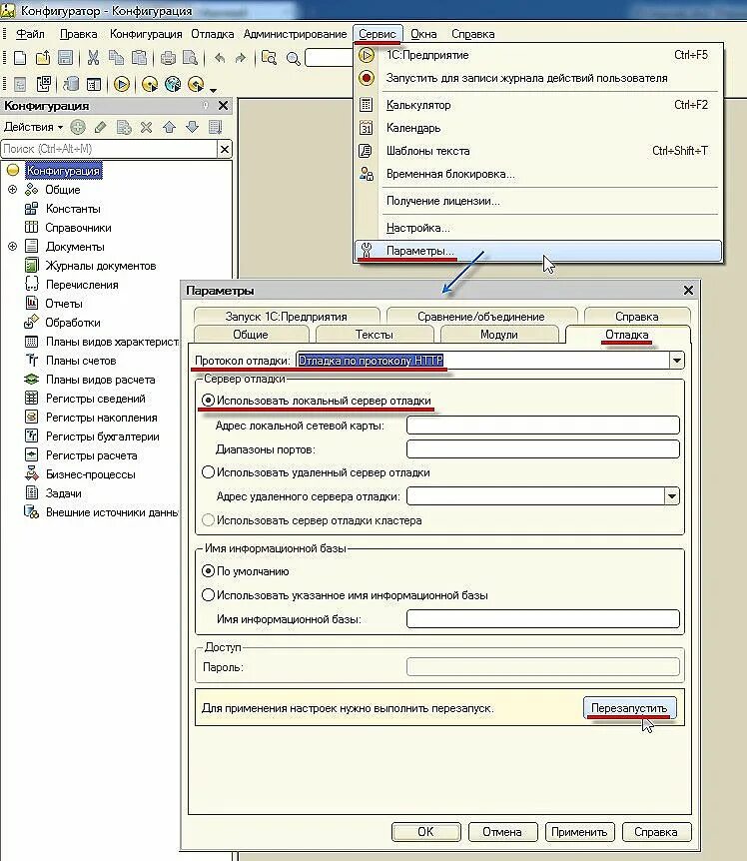Launch 1С:Предприятие from Сервис menu
The image size is (747, 861).
(x=538, y=55)
